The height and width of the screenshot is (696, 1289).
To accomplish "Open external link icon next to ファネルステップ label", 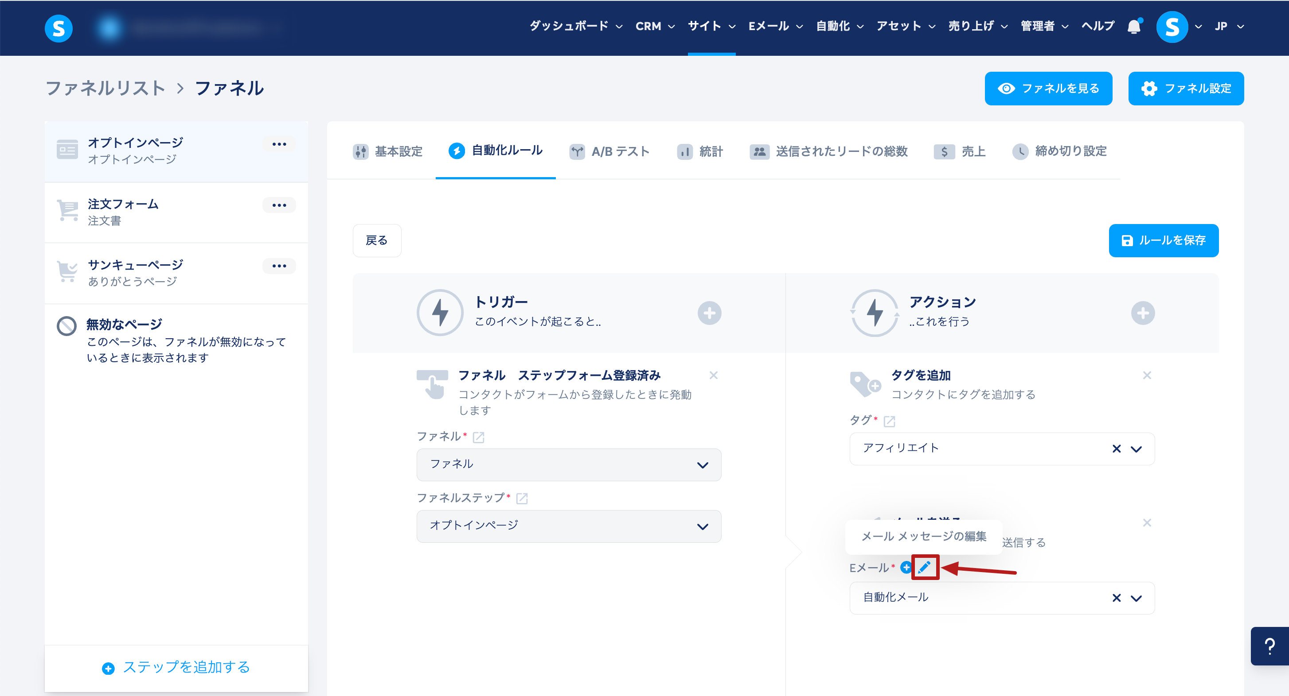I will tap(522, 498).
